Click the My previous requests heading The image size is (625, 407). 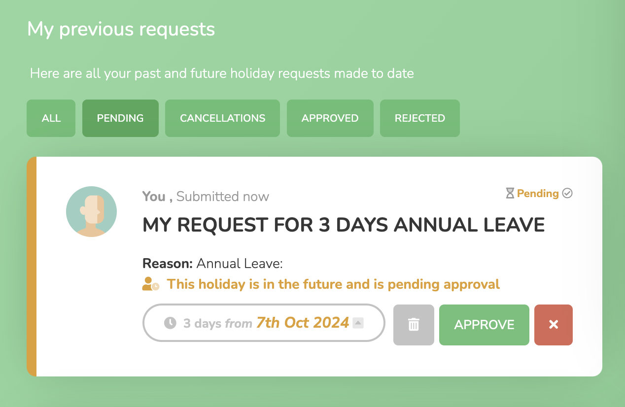pos(121,29)
